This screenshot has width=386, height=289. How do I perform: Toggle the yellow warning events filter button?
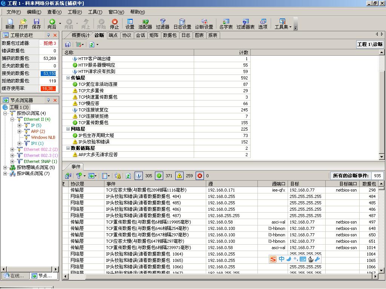(x=179, y=176)
